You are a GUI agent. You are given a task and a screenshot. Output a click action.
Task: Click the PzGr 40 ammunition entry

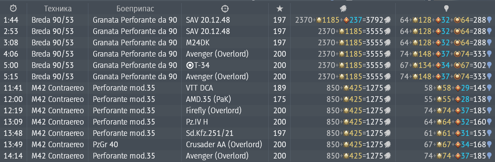[105, 145]
